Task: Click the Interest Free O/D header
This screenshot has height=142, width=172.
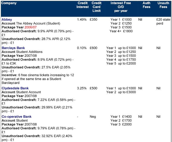Action: (x=121, y=7)
